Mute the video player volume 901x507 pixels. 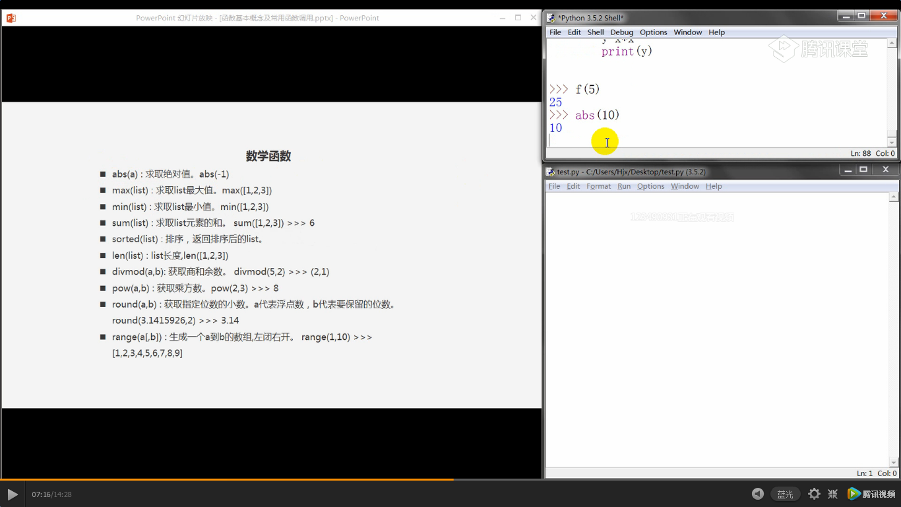coord(757,494)
